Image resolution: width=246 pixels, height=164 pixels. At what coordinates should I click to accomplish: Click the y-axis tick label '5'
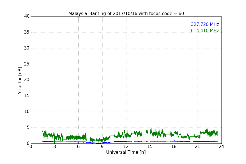[x=28, y=128]
